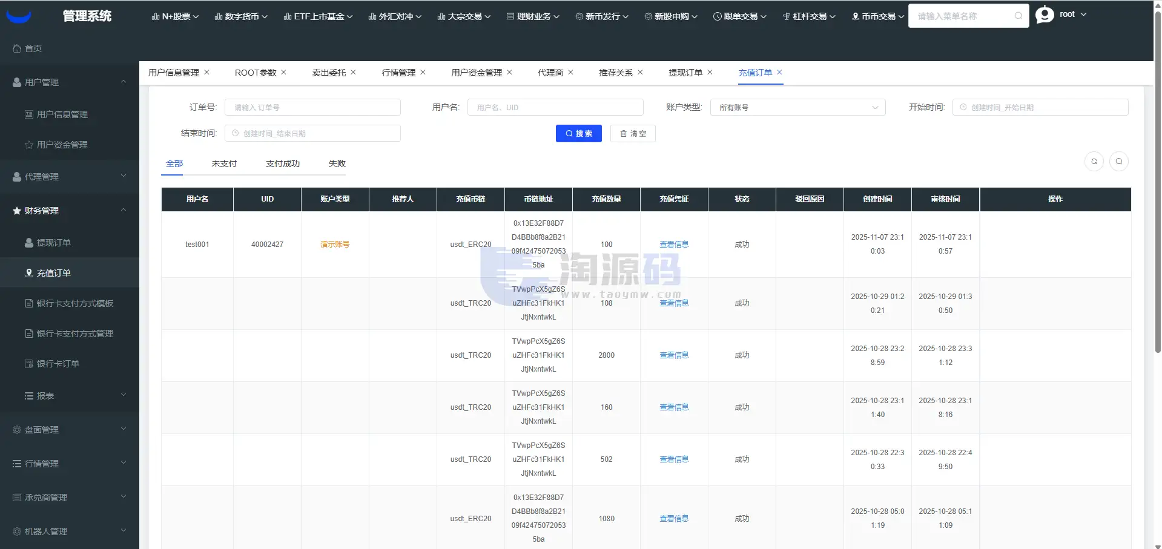Collapse the 用户管理 sidebar group

[x=70, y=82]
